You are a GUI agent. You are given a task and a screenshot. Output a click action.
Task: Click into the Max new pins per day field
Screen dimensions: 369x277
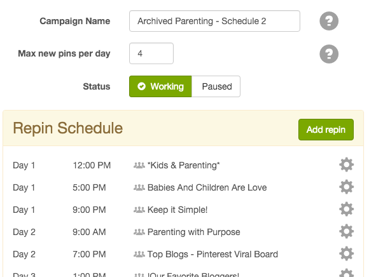[151, 53]
